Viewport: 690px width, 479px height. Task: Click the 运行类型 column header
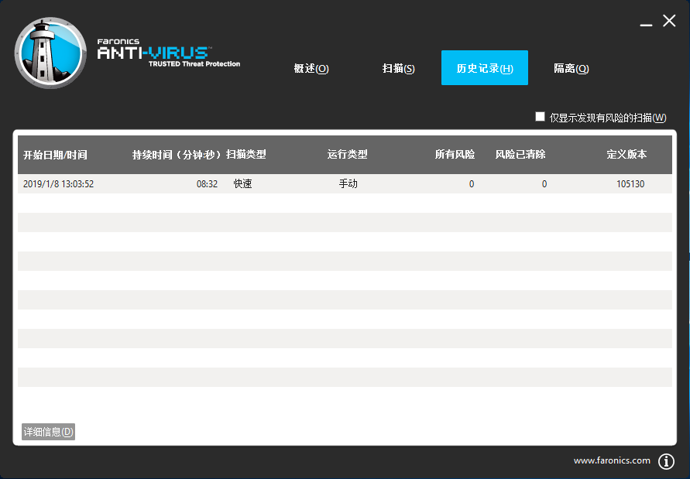pyautogui.click(x=348, y=155)
